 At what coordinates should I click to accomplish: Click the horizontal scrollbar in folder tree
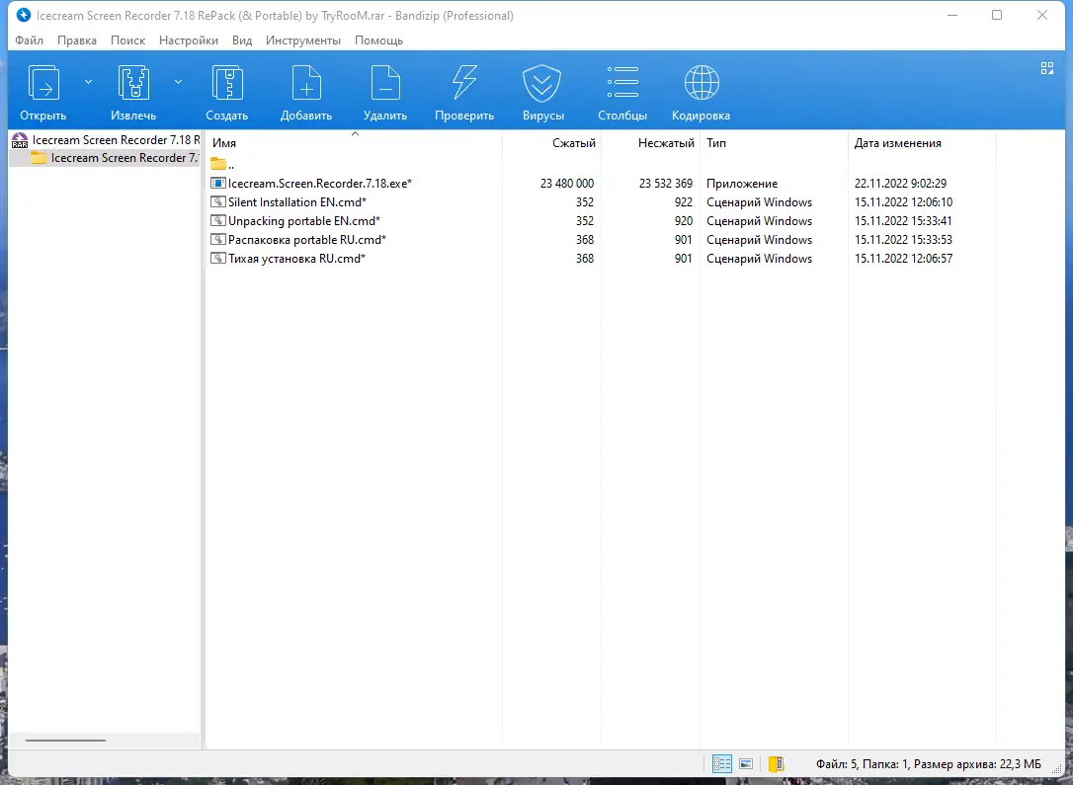(65, 740)
